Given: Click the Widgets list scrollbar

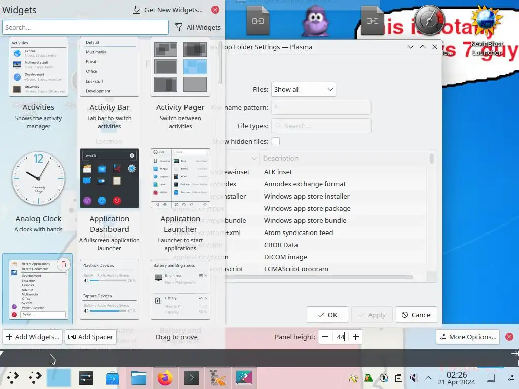Looking at the screenshot, I should click(x=220, y=62).
